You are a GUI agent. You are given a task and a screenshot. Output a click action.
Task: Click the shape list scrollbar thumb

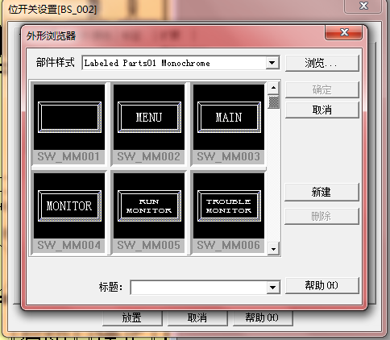274,102
